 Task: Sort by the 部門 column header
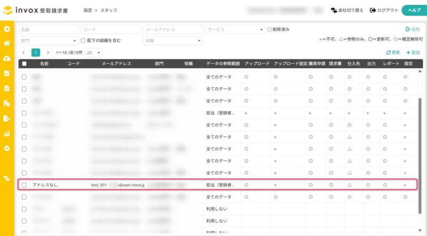pyautogui.click(x=159, y=63)
